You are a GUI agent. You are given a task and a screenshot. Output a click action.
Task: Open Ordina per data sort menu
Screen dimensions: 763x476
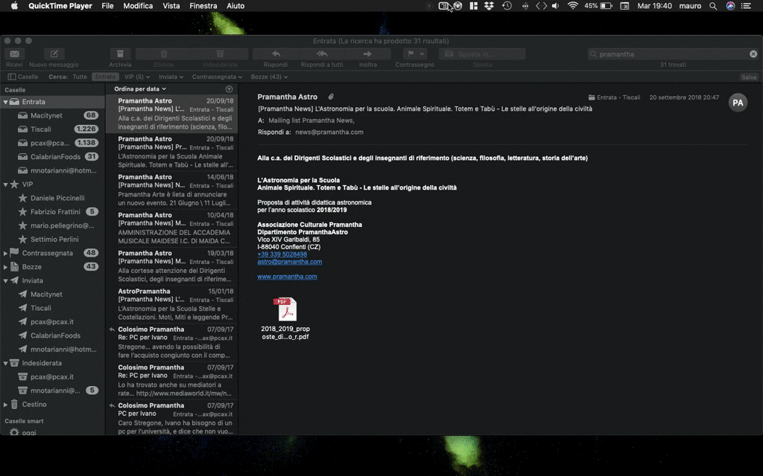[140, 89]
